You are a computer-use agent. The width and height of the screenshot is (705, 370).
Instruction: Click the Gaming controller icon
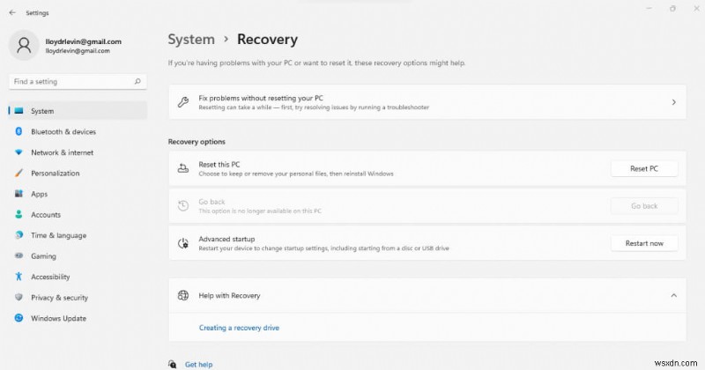pyautogui.click(x=19, y=255)
